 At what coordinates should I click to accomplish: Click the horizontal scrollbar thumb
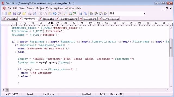(x=7, y=90)
